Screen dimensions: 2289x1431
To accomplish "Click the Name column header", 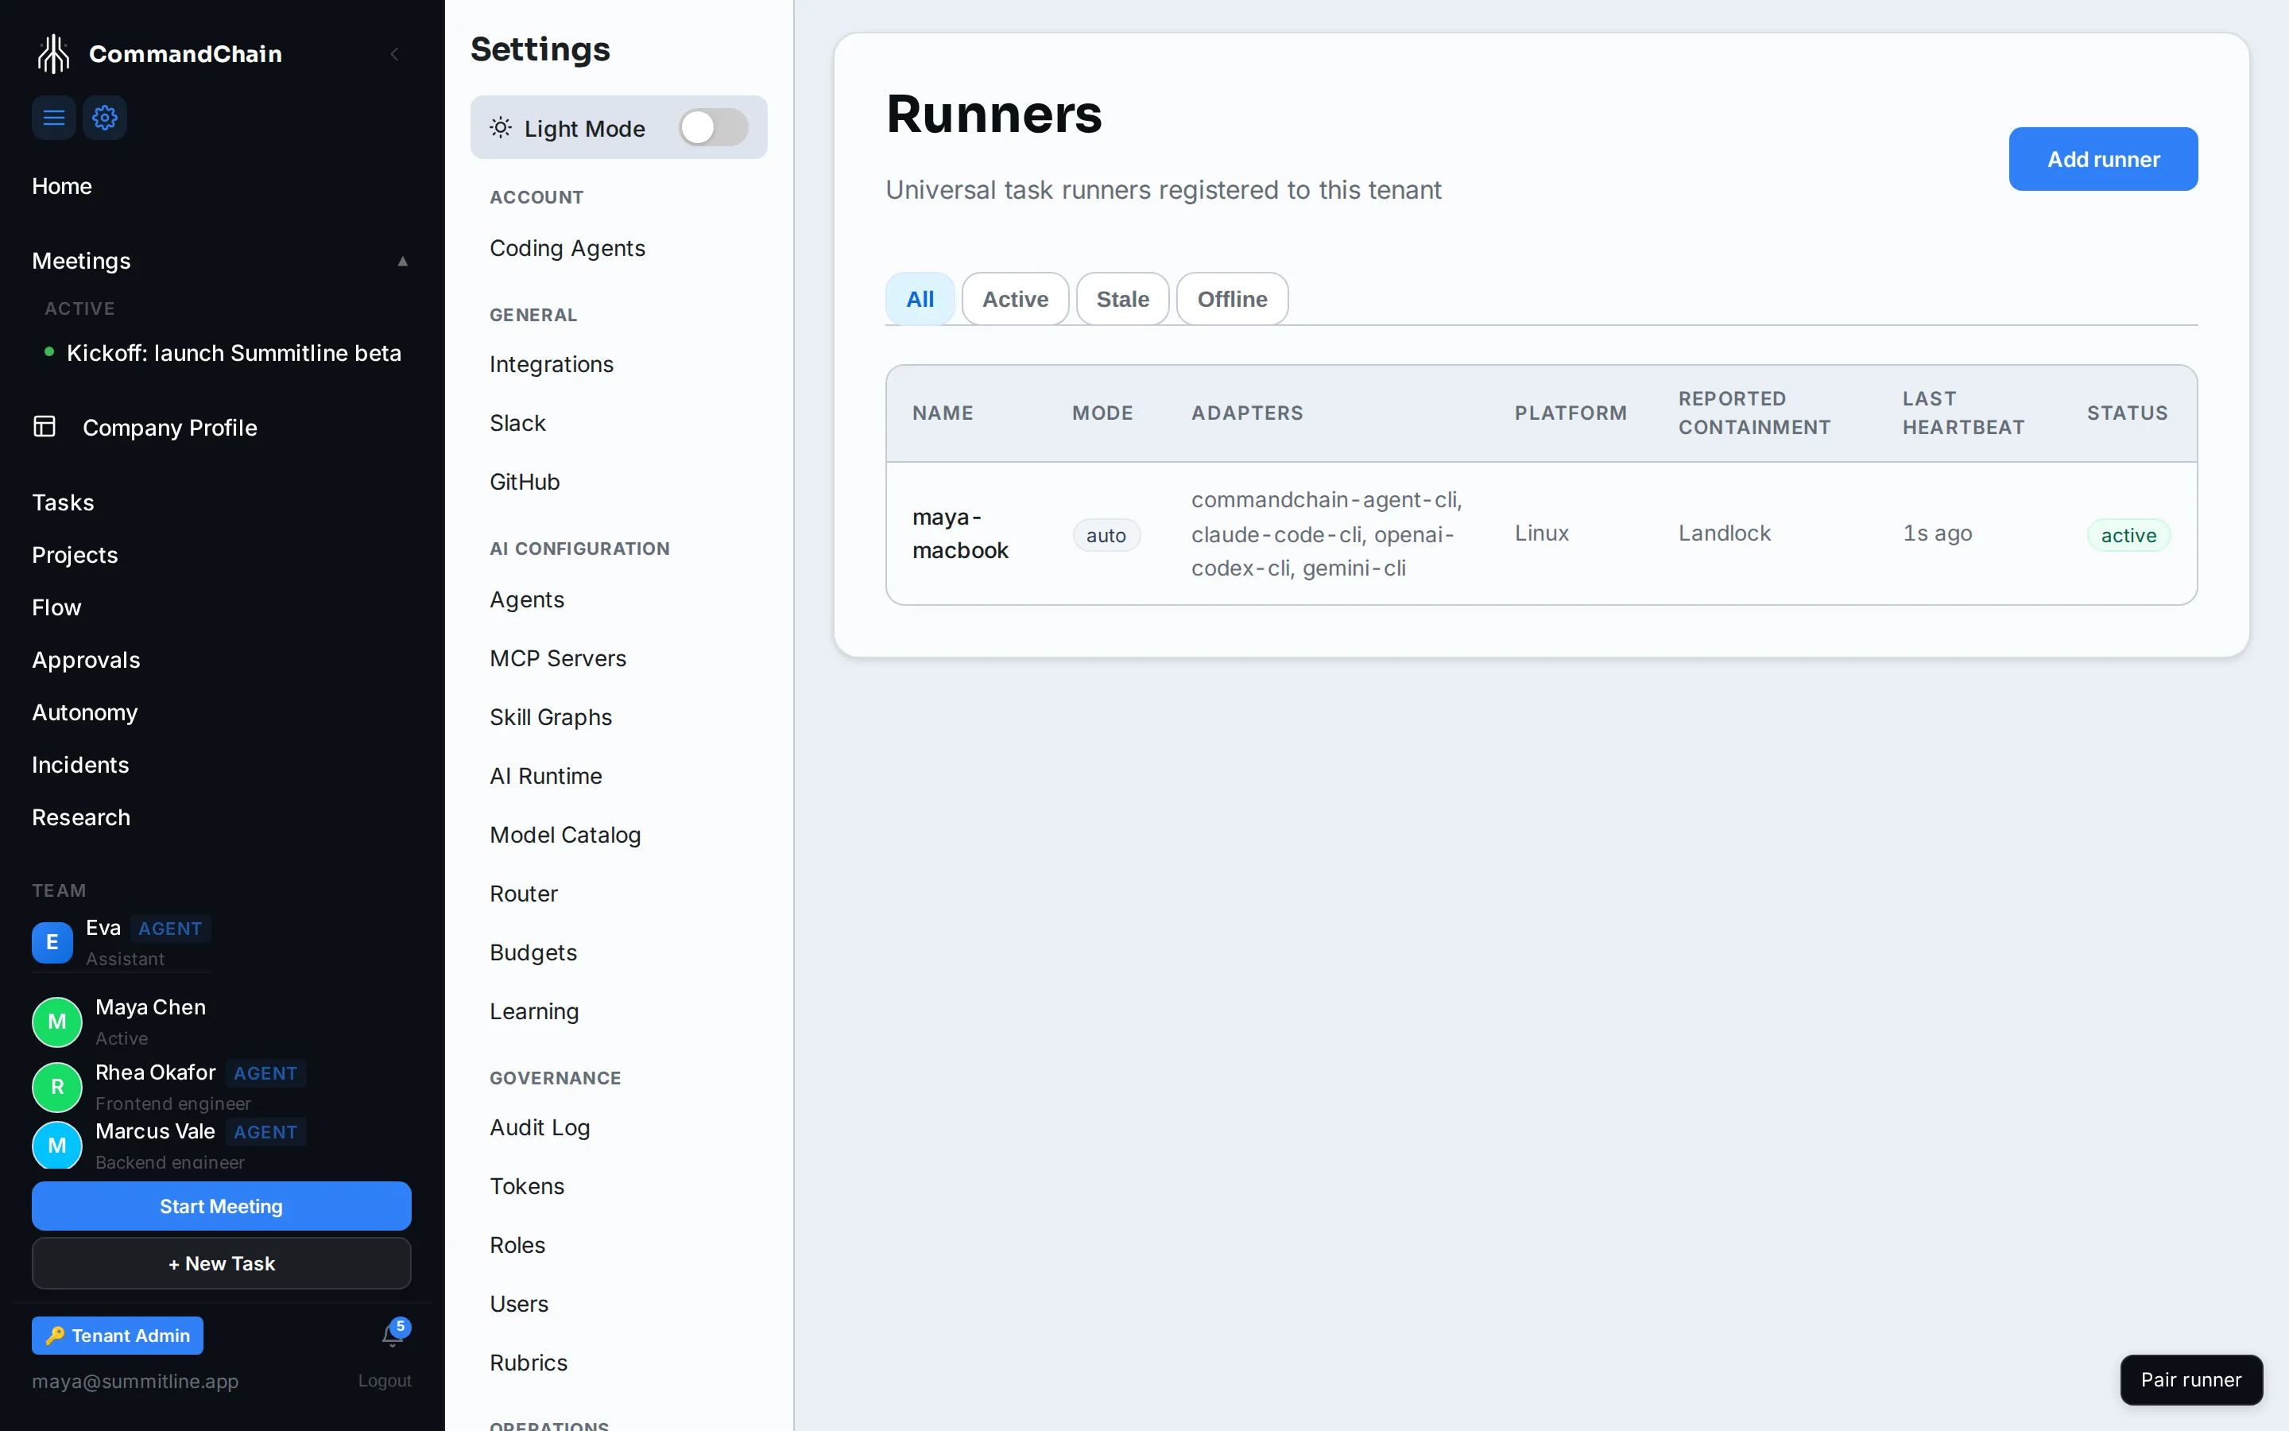I will pyautogui.click(x=943, y=413).
